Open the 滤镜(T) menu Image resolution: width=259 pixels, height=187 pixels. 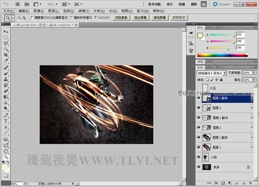(84, 11)
